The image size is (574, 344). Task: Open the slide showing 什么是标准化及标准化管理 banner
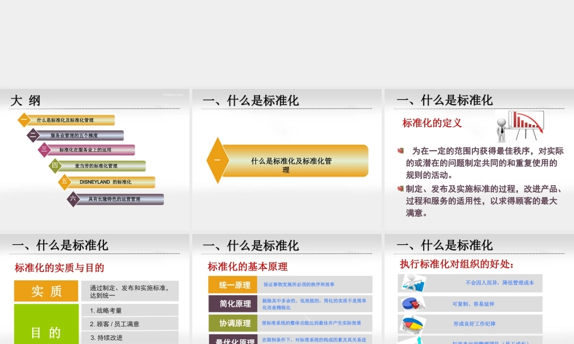286,160
